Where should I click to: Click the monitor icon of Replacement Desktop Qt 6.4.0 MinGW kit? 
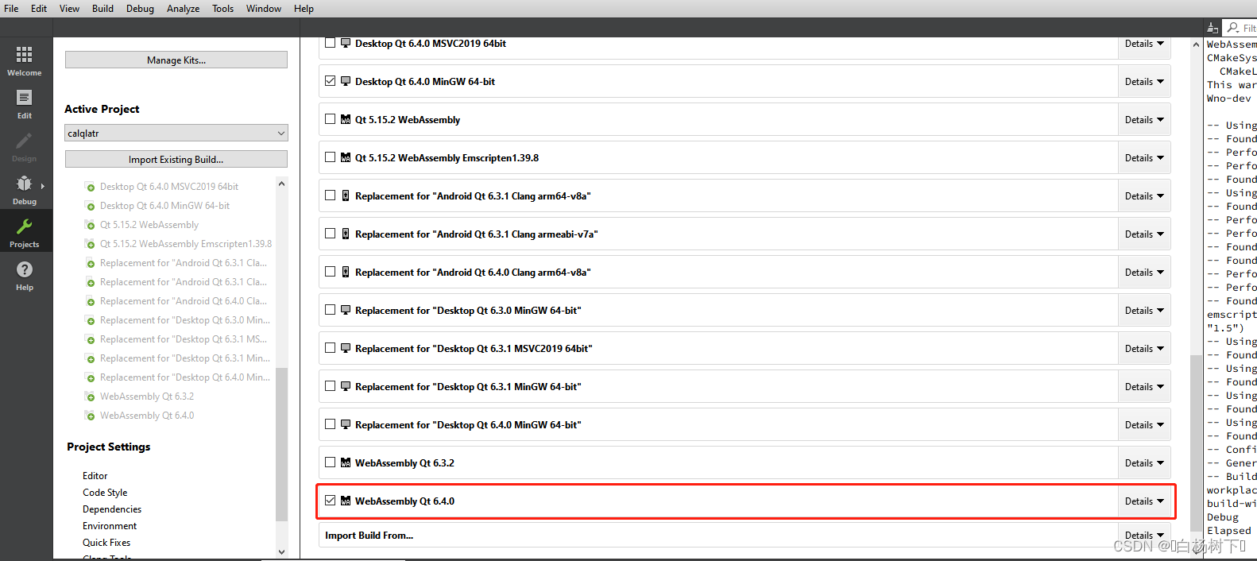[x=346, y=424]
